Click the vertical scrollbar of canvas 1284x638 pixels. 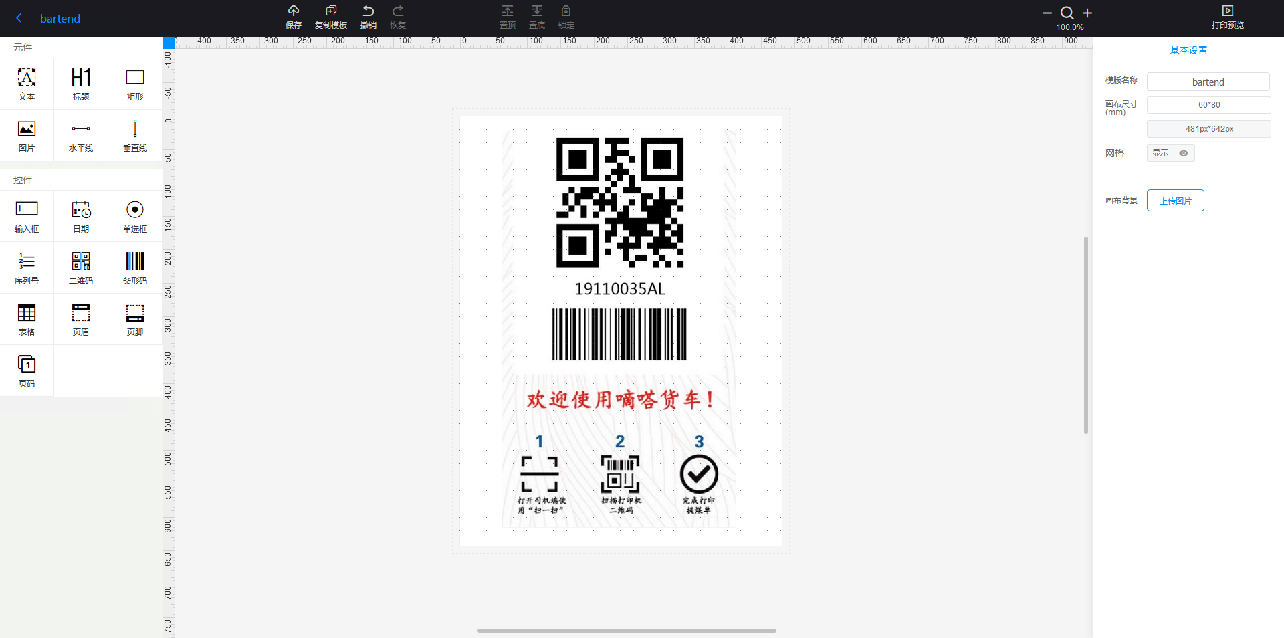(1085, 334)
